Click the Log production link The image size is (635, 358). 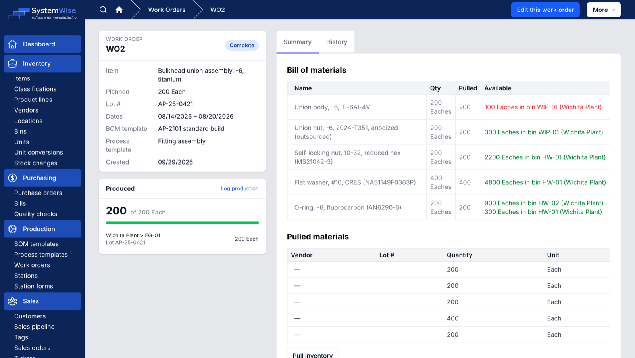(240, 188)
